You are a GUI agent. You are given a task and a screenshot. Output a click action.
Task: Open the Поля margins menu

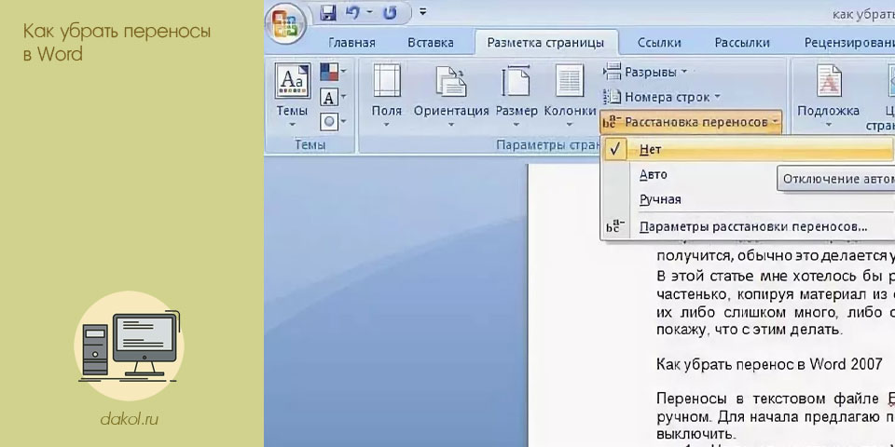386,95
